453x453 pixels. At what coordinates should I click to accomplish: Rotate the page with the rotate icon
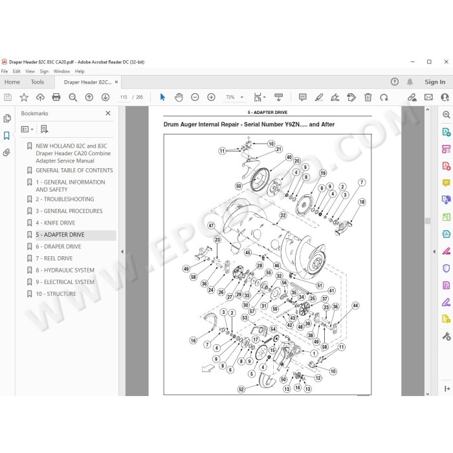[384, 97]
